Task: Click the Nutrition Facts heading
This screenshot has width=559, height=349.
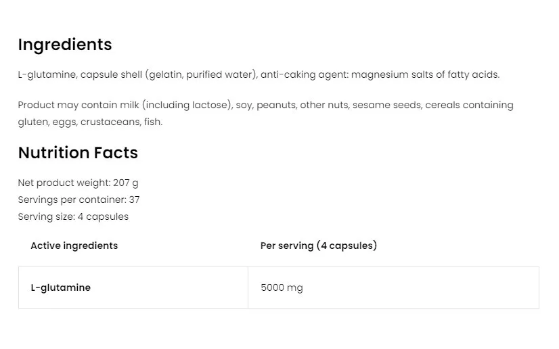Action: tap(78, 153)
